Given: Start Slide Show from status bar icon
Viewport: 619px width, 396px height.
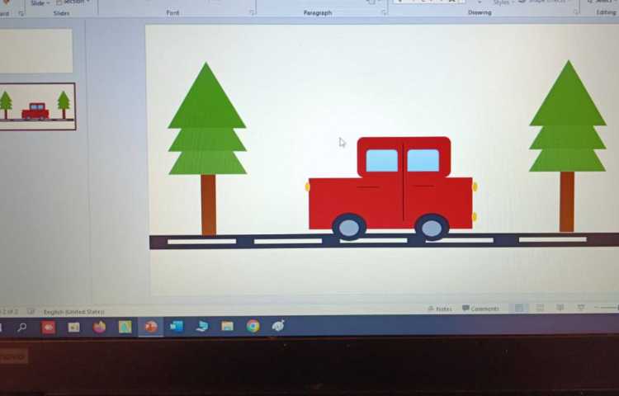Looking at the screenshot, I should point(581,308).
